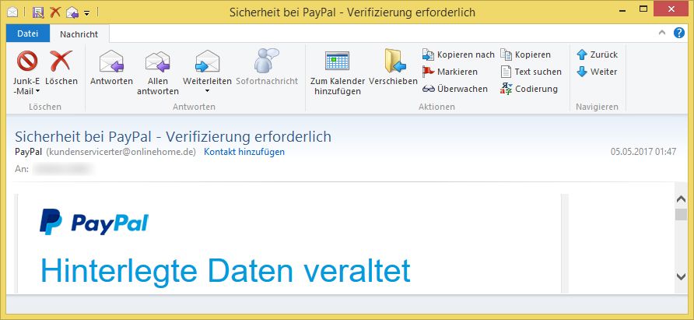Click the message scrollbar thumb

coord(682,214)
